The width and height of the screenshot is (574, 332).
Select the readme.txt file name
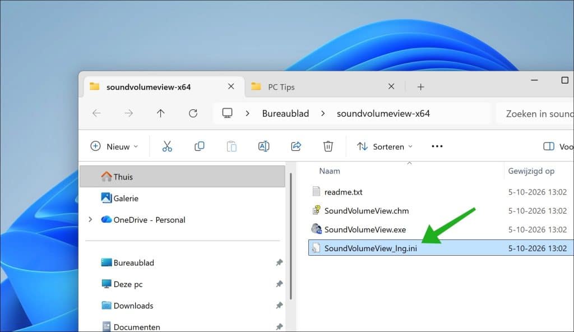344,192
